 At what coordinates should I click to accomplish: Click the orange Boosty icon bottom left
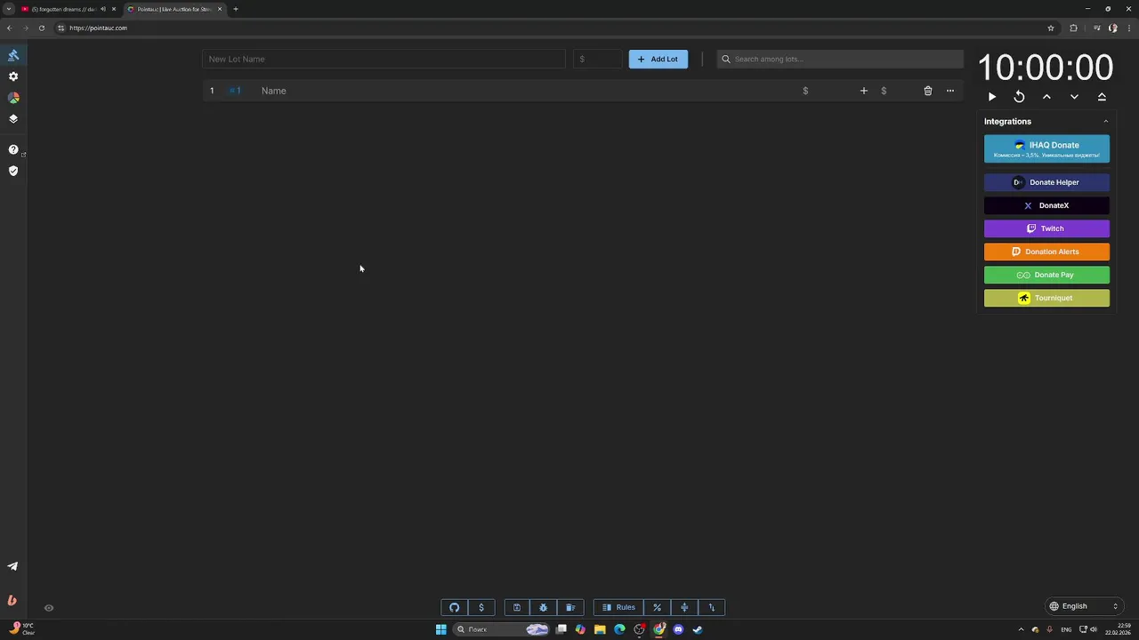point(12,601)
